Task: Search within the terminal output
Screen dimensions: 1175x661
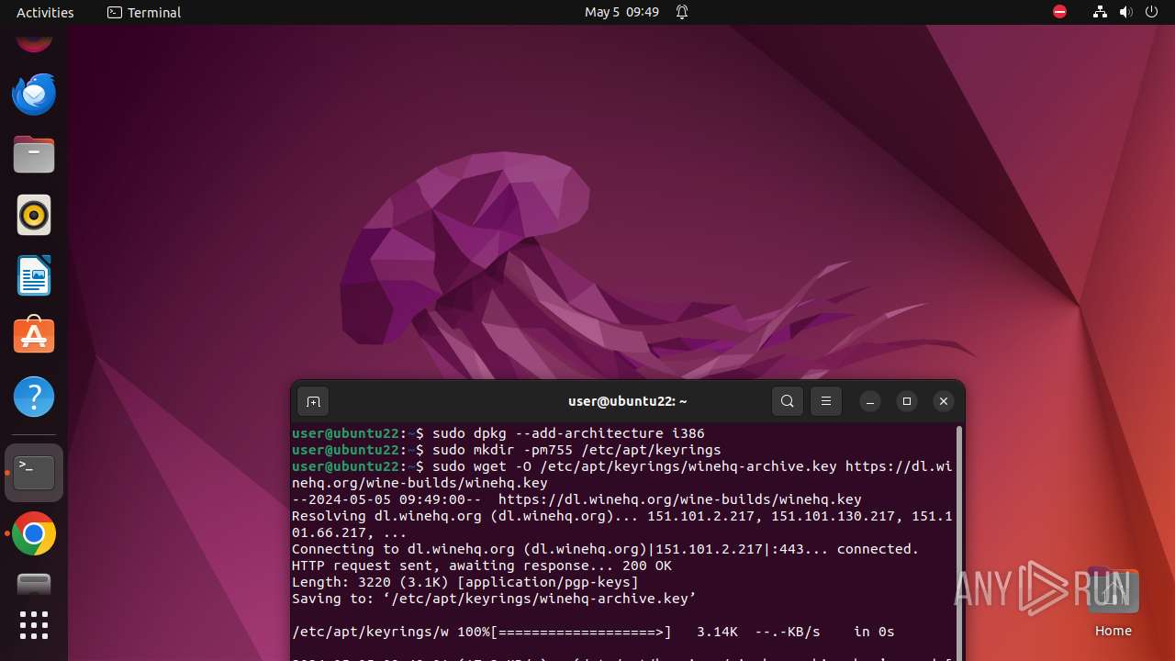Action: [788, 401]
